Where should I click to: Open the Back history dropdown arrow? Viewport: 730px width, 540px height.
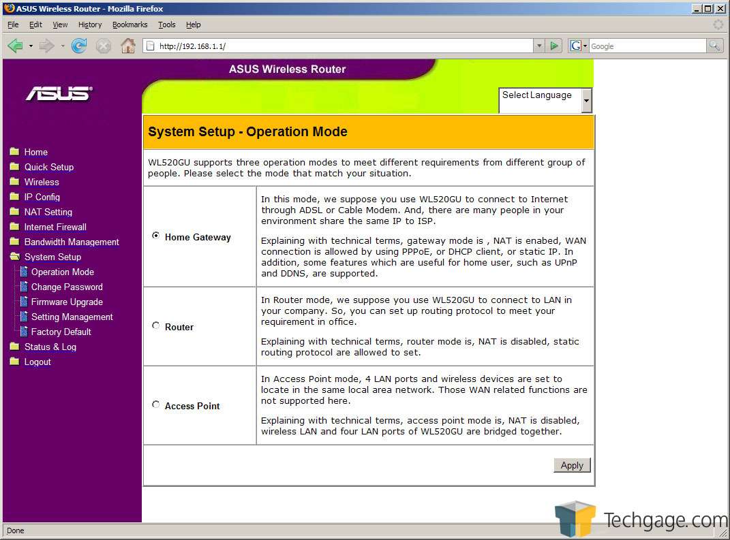pos(31,46)
